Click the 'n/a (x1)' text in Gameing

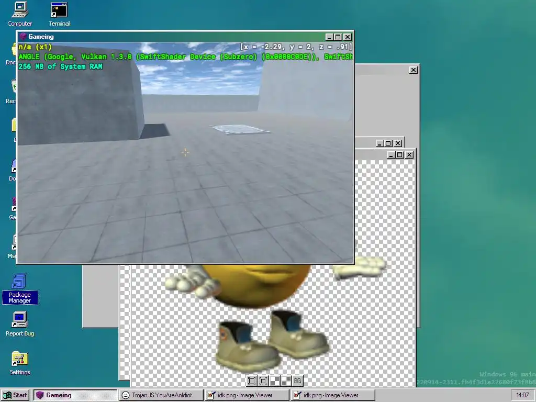pyautogui.click(x=35, y=47)
